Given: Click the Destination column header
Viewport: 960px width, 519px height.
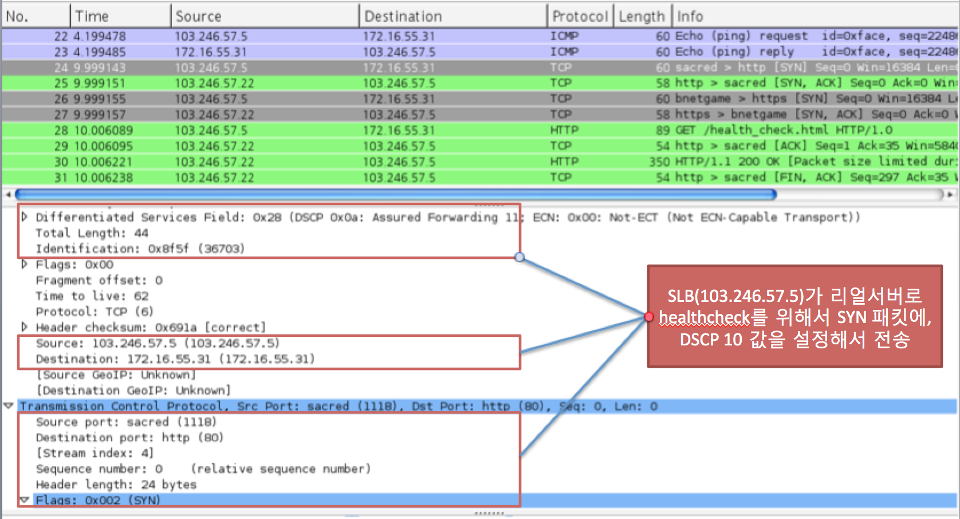Looking at the screenshot, I should [454, 16].
